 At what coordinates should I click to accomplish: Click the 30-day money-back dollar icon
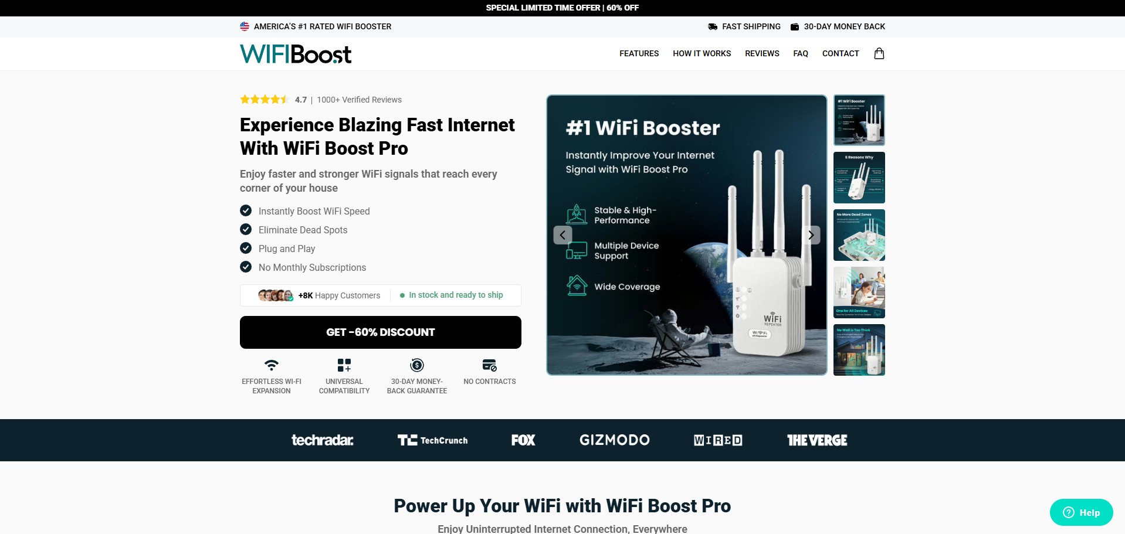click(x=417, y=365)
